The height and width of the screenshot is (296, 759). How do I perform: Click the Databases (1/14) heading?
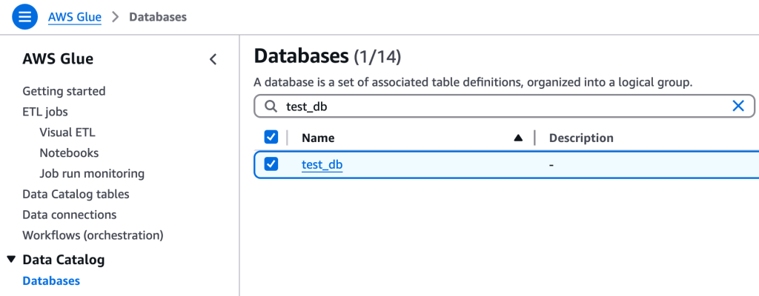point(327,56)
